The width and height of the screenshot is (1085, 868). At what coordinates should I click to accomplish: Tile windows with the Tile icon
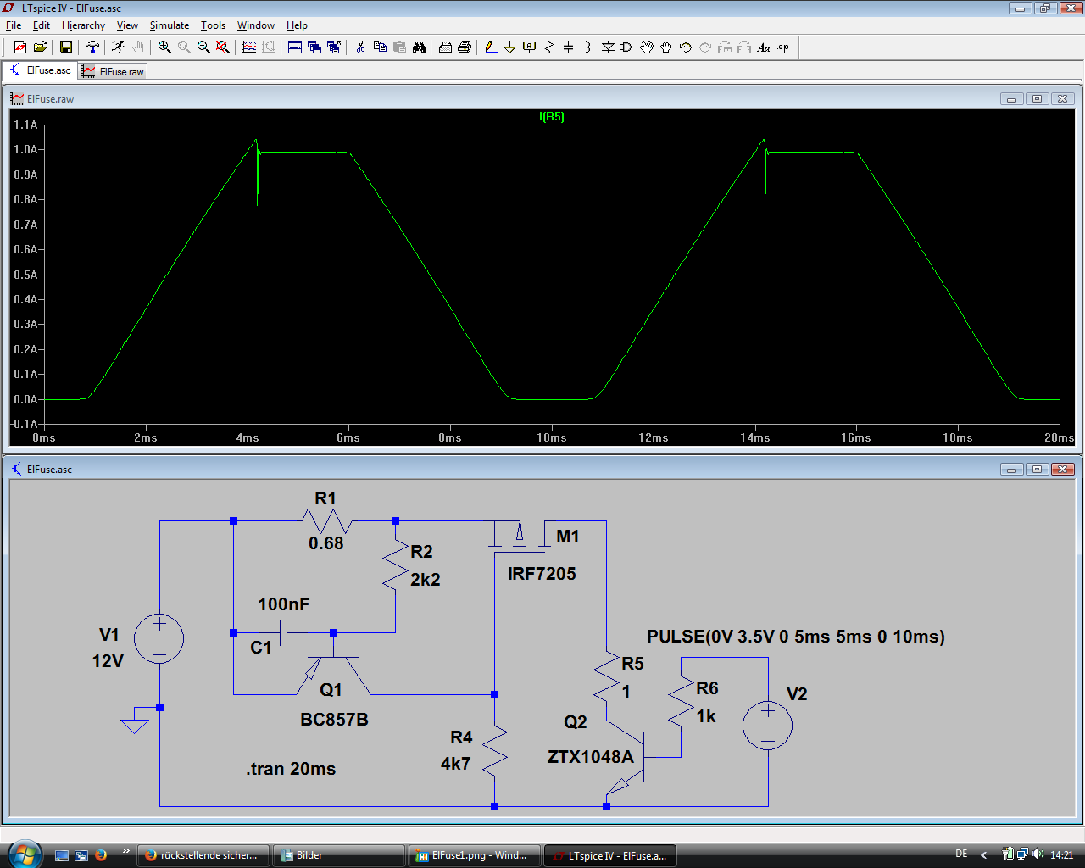click(295, 47)
